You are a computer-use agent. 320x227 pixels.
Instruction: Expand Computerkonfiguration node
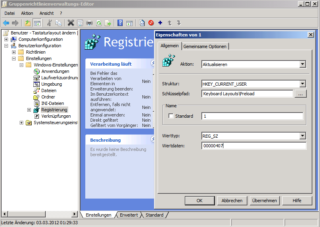pyautogui.click(x=6, y=39)
